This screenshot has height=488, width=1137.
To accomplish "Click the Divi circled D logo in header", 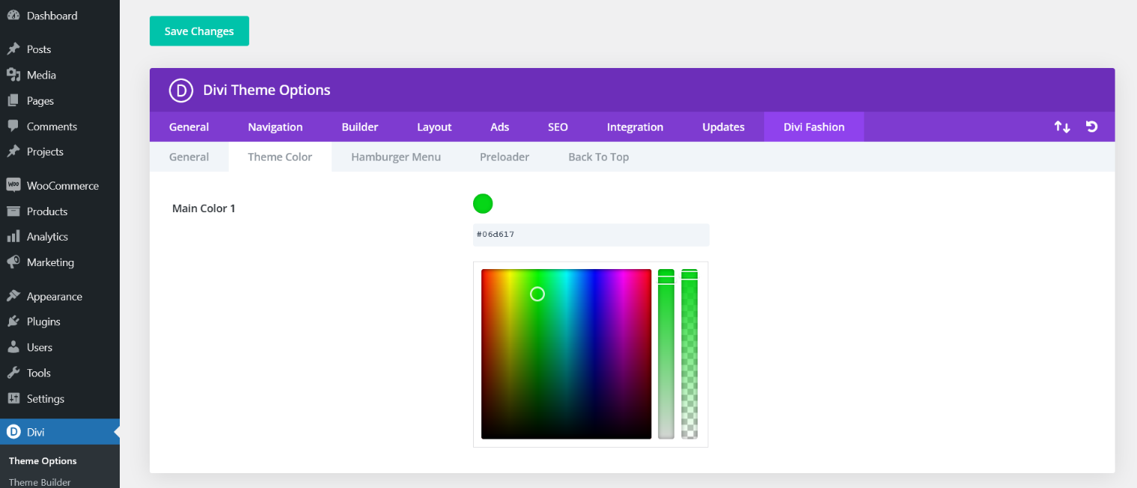I will click(x=181, y=90).
